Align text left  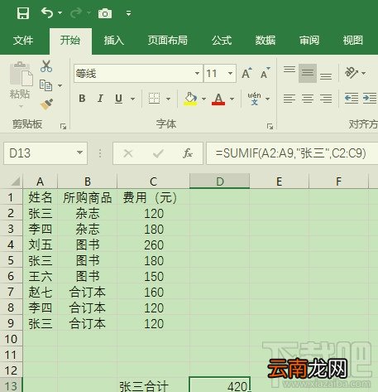[289, 99]
